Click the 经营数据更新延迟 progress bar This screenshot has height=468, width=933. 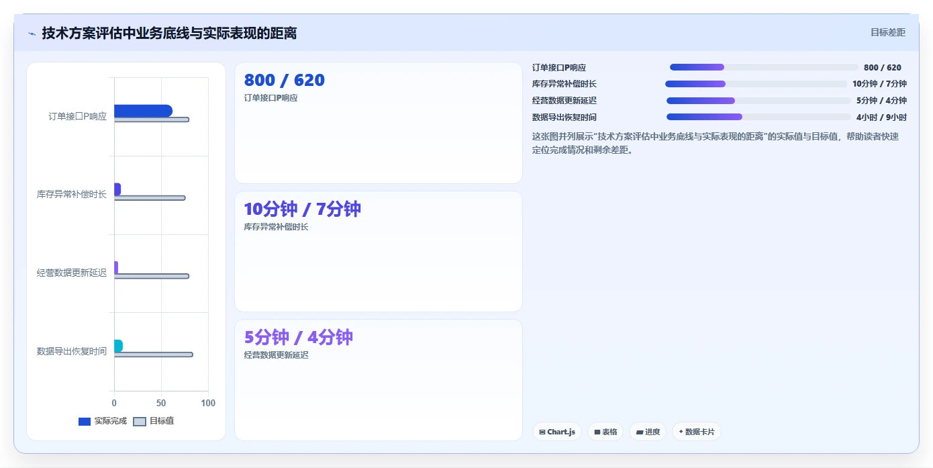pos(758,101)
